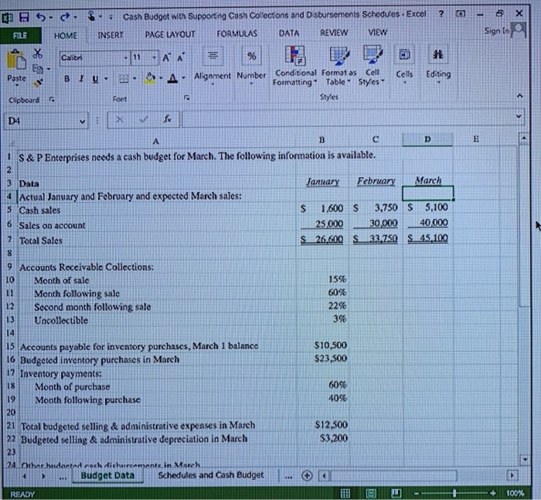The width and height of the screenshot is (541, 500).
Task: Click the Copy icon in Clipboard group
Action: coord(37,69)
